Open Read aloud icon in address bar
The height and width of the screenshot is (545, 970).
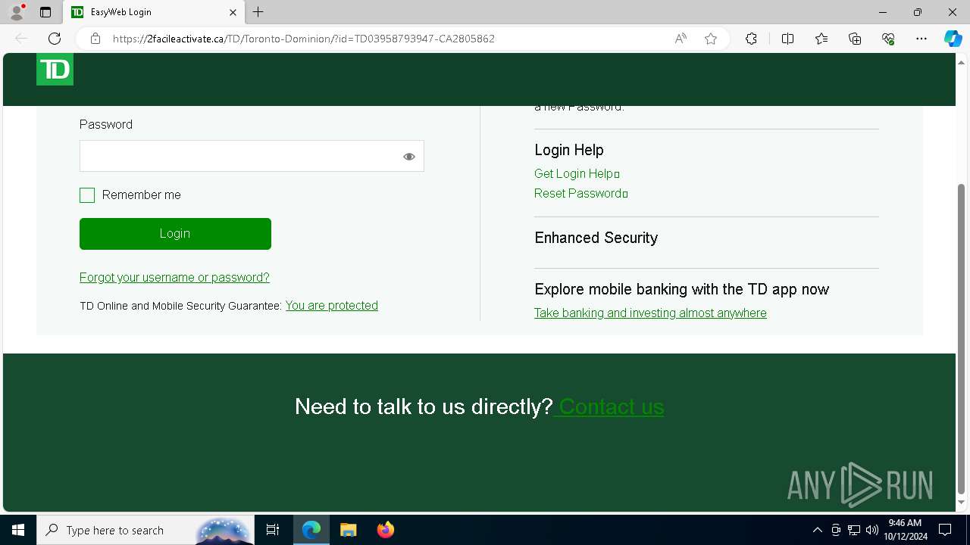pos(681,39)
